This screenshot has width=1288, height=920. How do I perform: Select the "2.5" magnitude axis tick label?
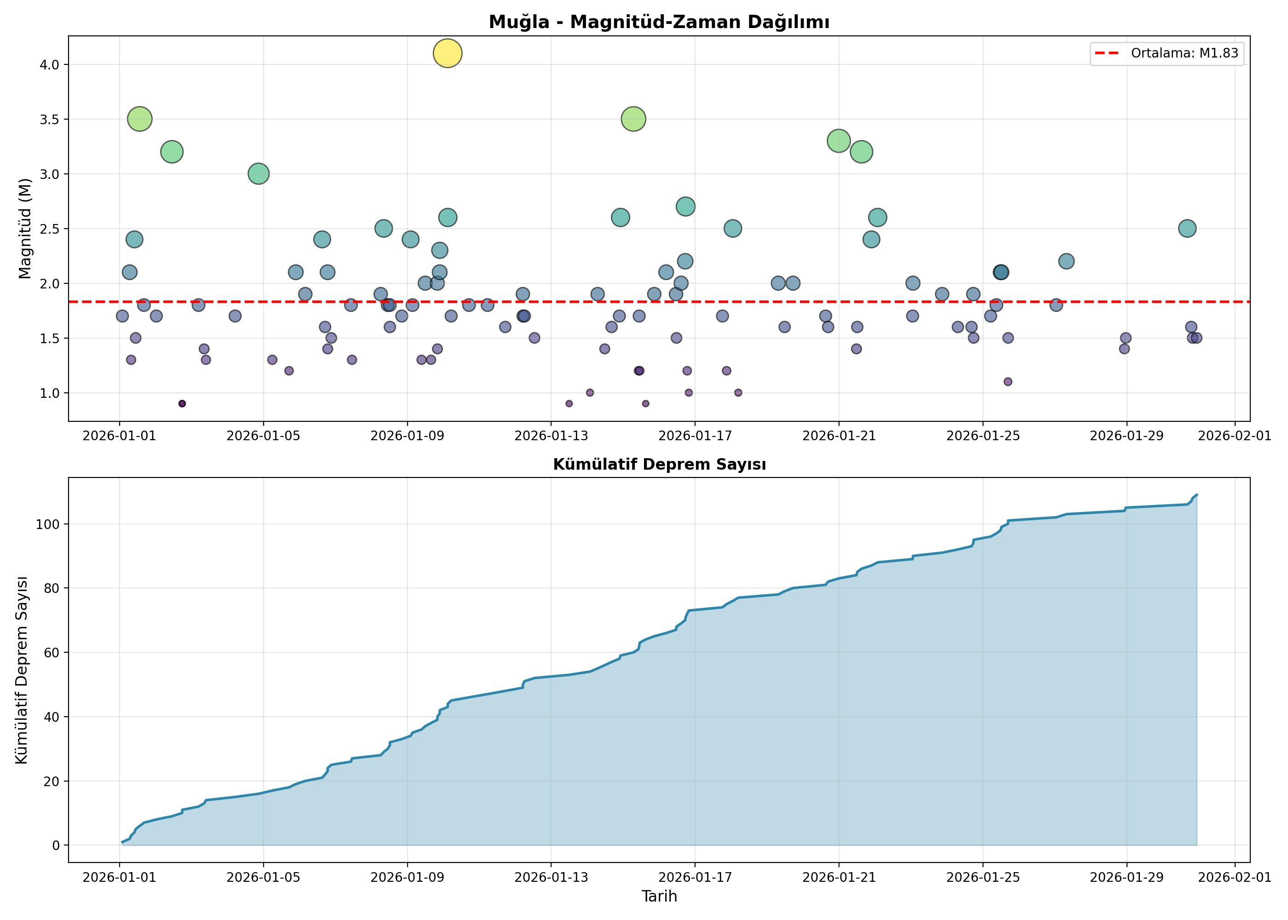click(49, 229)
